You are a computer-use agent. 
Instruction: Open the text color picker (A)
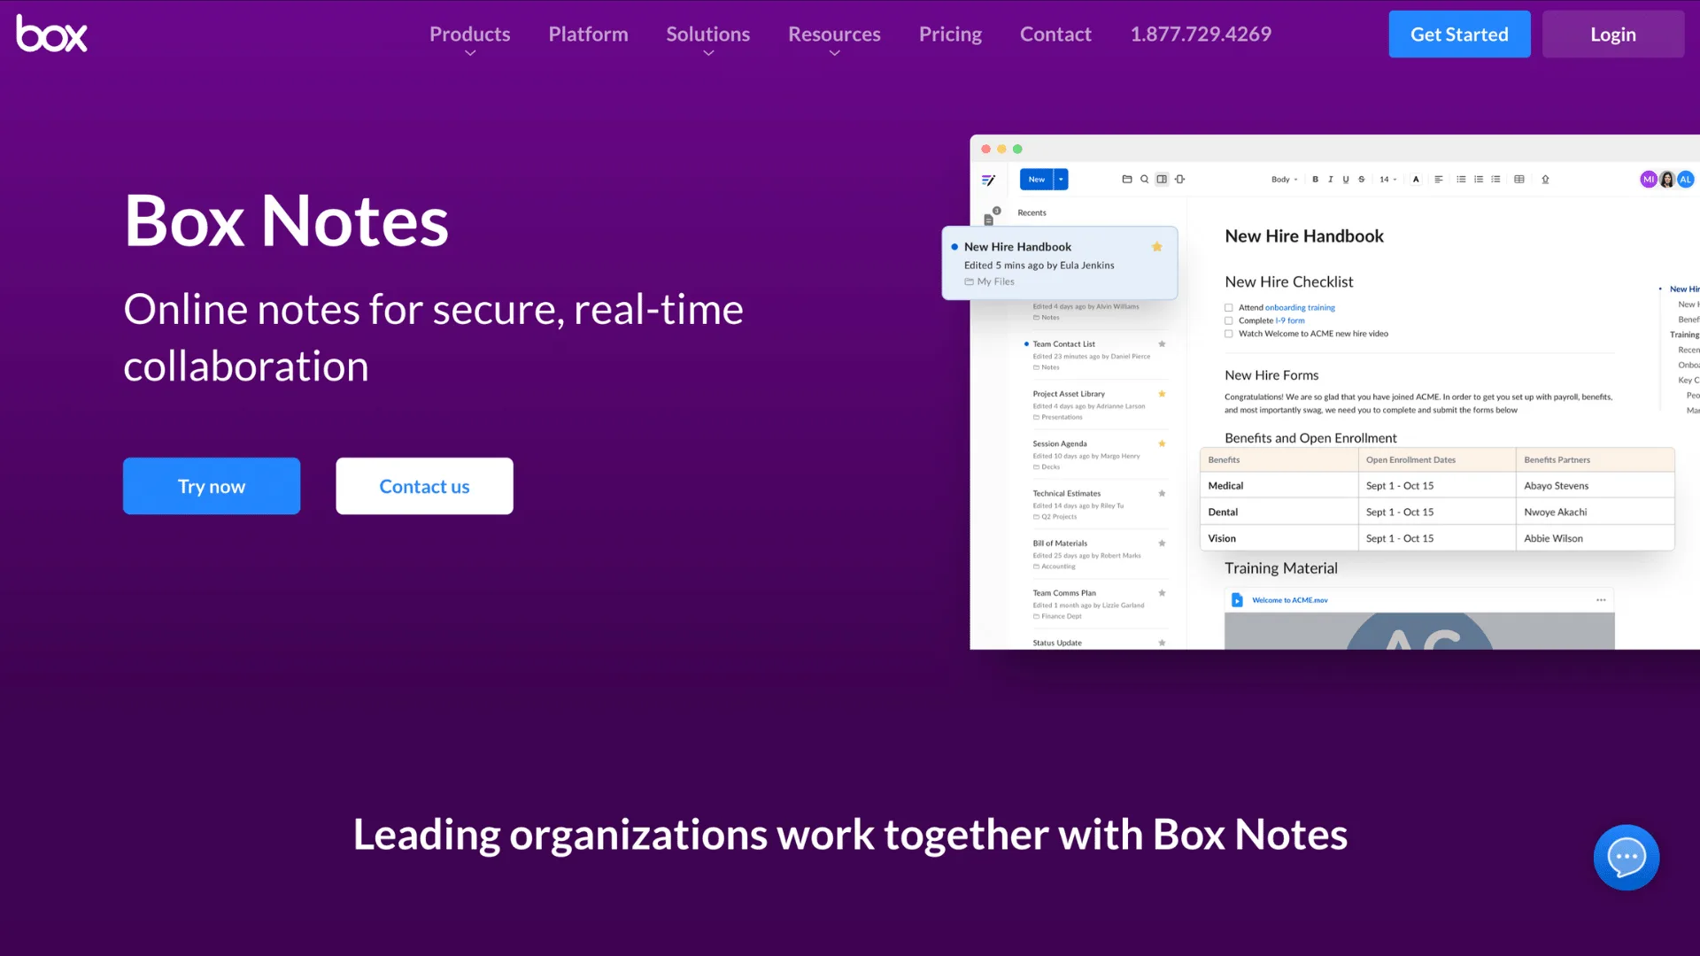1416,179
